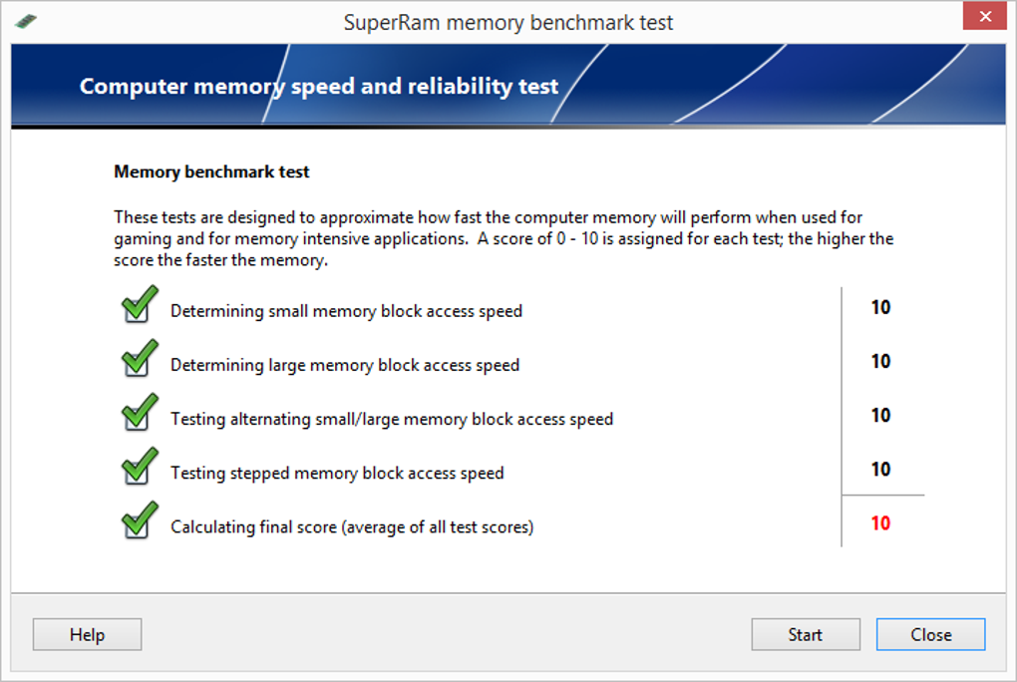This screenshot has height=682, width=1017.
Task: Click the stepped memory block score value
Action: [x=880, y=469]
